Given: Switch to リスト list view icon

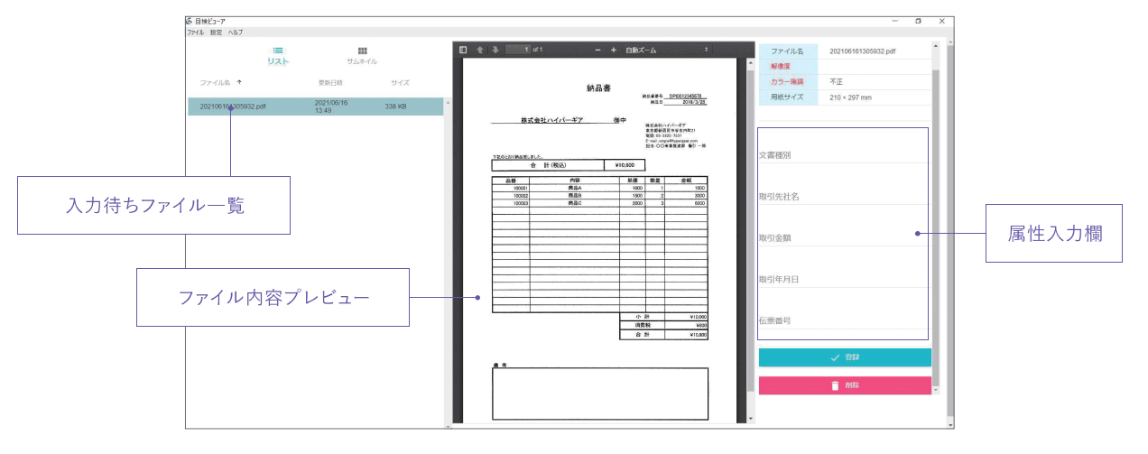Looking at the screenshot, I should (x=278, y=51).
